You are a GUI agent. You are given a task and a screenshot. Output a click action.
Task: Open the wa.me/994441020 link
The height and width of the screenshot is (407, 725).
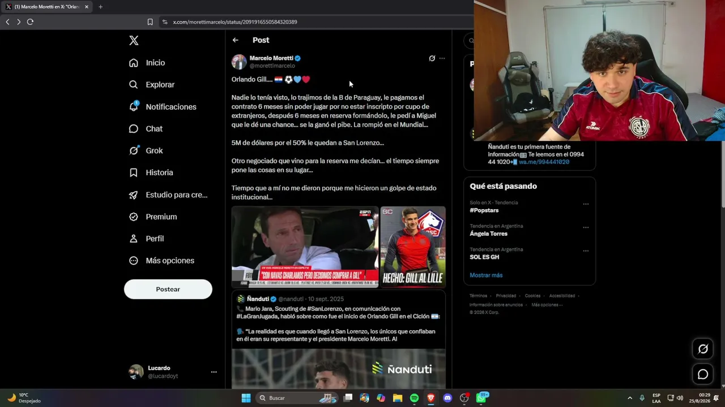click(x=544, y=162)
